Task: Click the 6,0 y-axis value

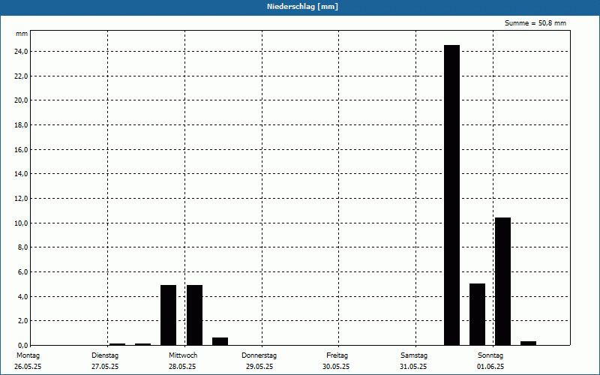Action: [x=23, y=272]
